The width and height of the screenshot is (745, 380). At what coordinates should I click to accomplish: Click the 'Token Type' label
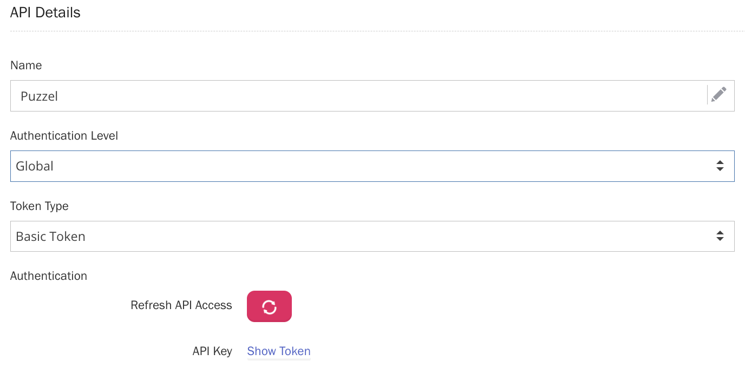coord(40,206)
